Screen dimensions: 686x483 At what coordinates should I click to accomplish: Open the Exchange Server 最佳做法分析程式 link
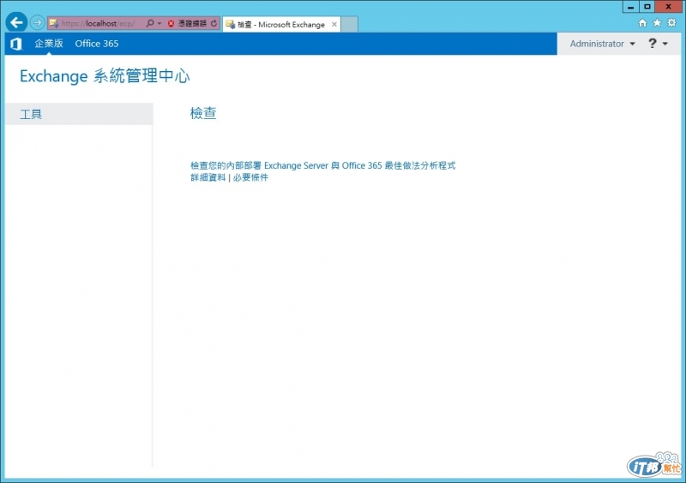(323, 165)
